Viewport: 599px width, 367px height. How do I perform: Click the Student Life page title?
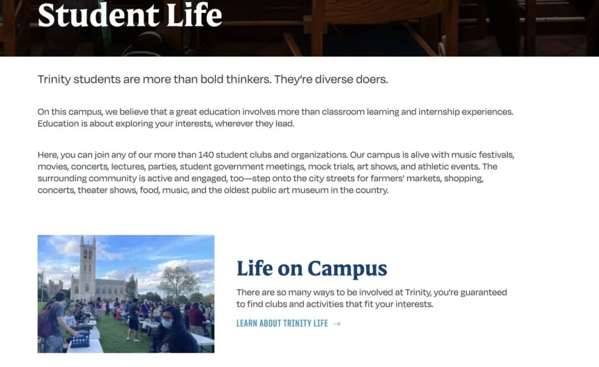click(130, 15)
